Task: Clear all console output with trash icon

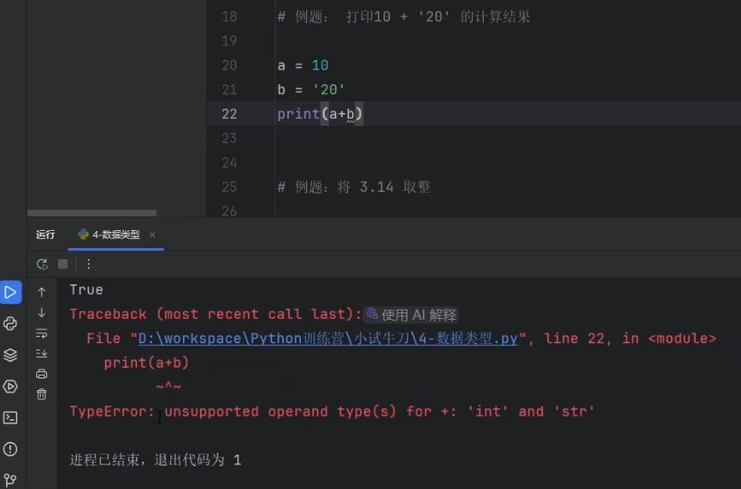Action: point(42,395)
